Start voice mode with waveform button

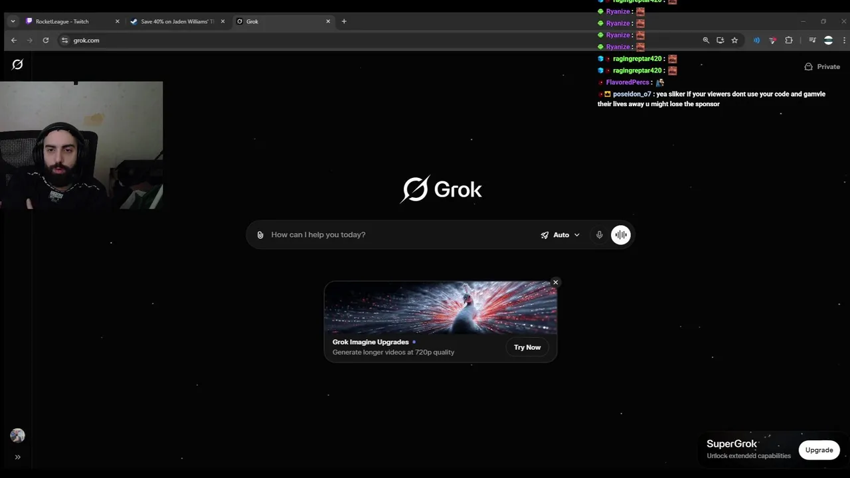[x=620, y=235]
